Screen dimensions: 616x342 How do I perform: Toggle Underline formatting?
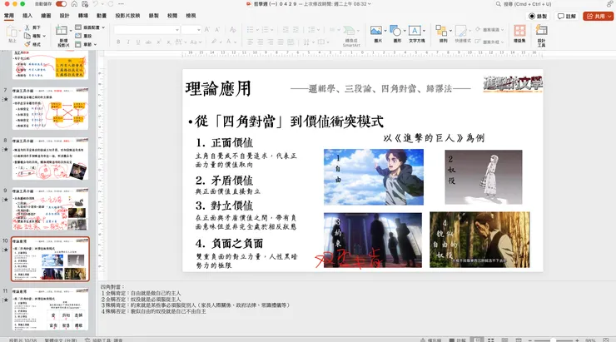pyautogui.click(x=138, y=42)
